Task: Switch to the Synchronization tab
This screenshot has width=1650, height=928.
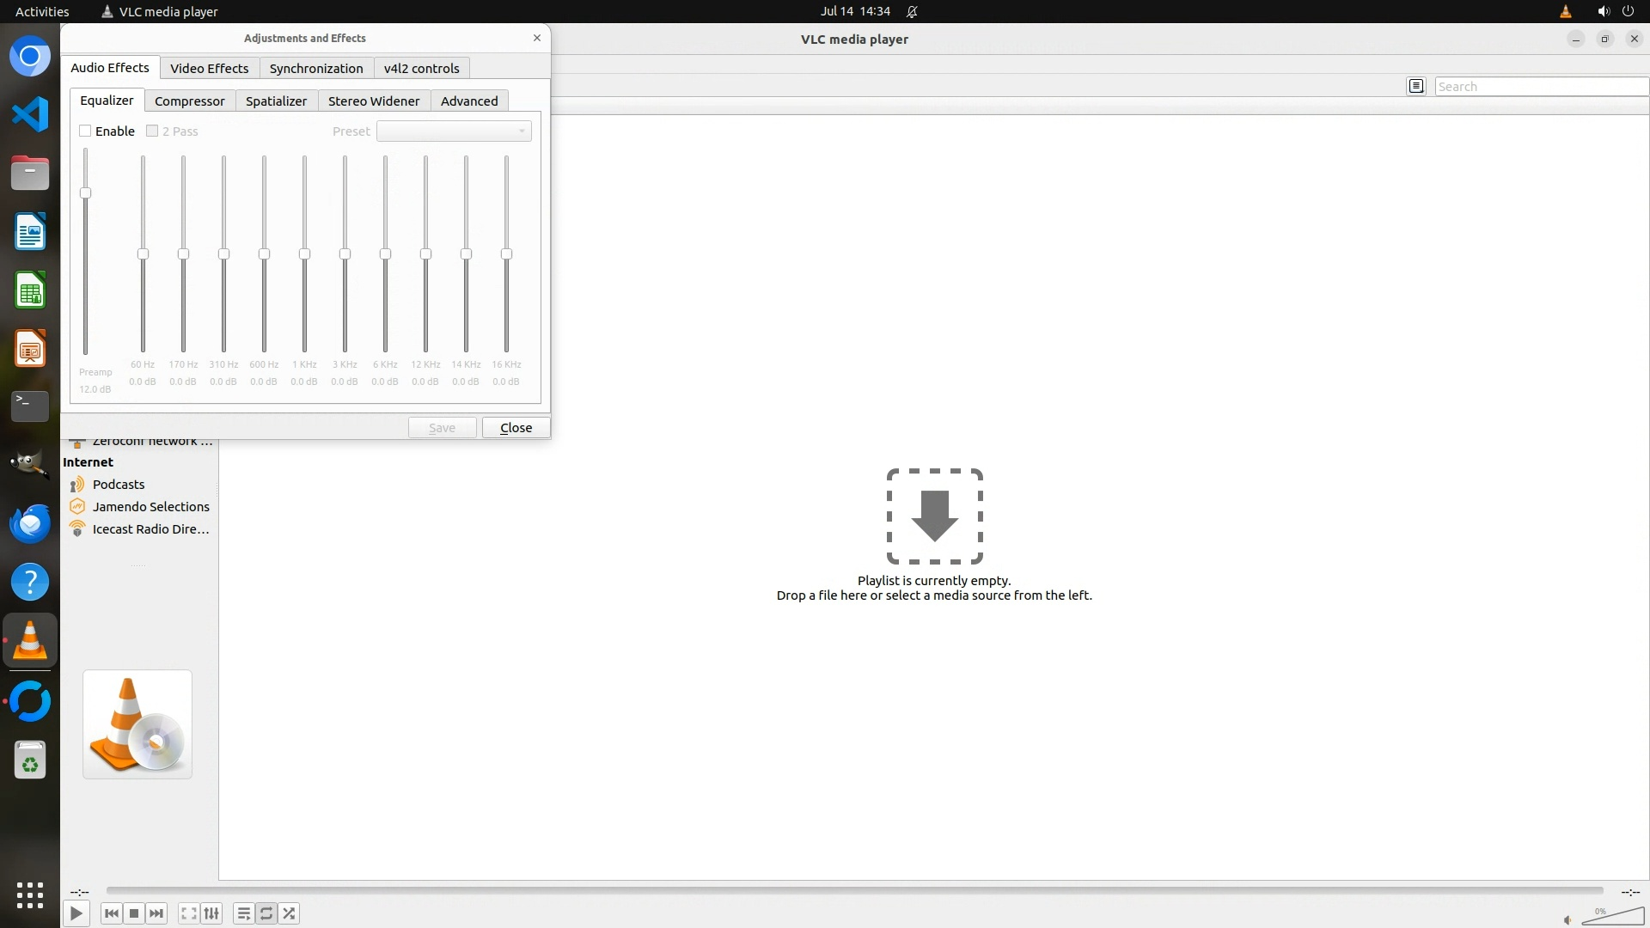Action: coord(315,68)
